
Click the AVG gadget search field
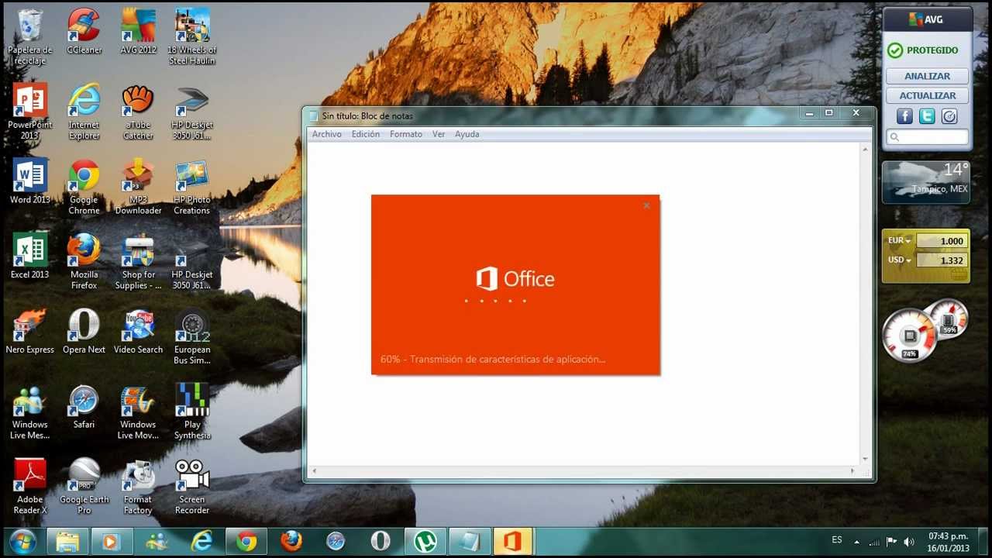pyautogui.click(x=927, y=137)
